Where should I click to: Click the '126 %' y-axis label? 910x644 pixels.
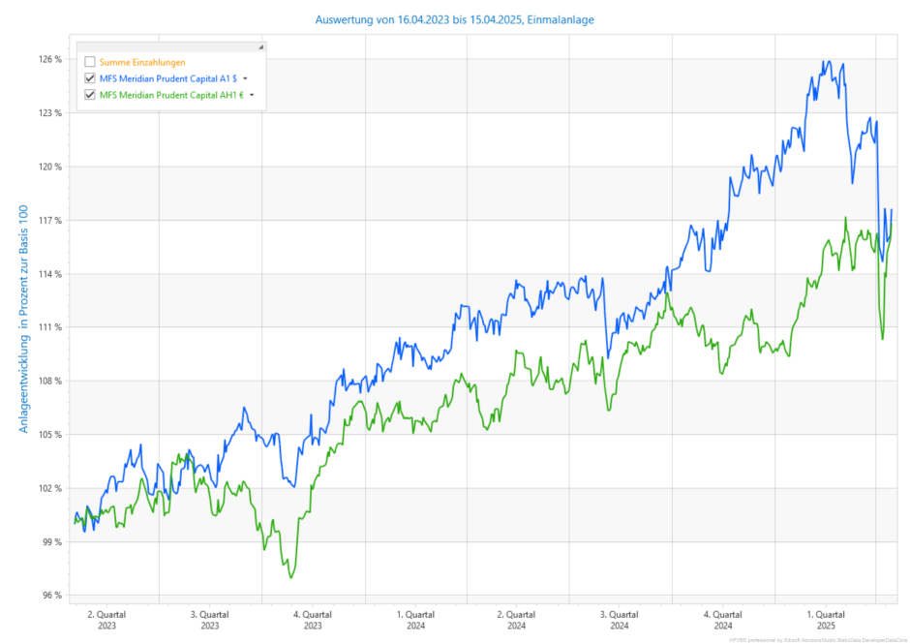(49, 59)
